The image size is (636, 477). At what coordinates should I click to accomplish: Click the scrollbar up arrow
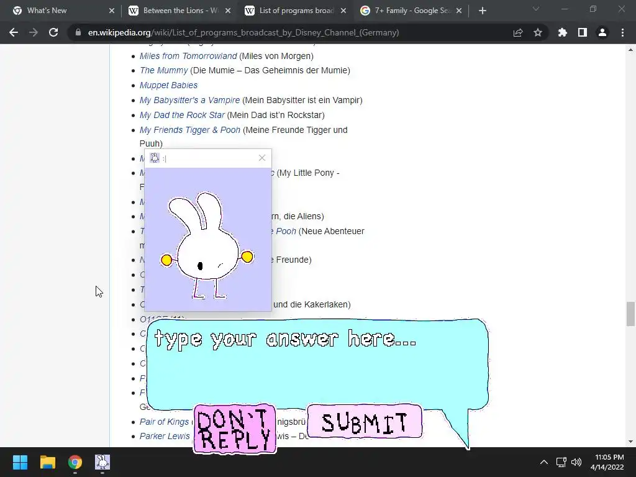pos(630,50)
